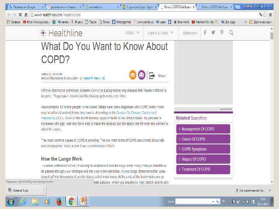
Task: Click the address bar URL field
Action: [144, 15]
